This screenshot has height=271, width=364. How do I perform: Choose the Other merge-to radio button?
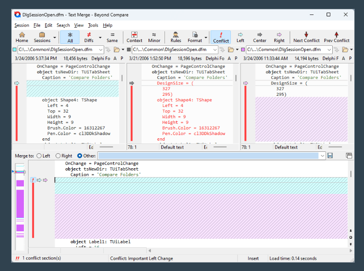[80, 156]
